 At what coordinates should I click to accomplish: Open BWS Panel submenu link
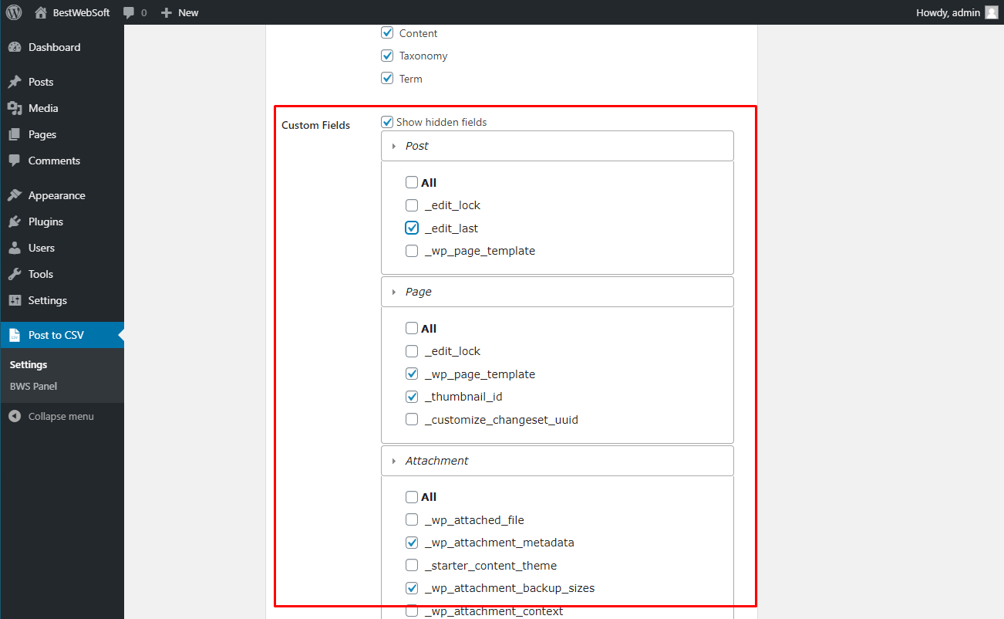pos(33,387)
